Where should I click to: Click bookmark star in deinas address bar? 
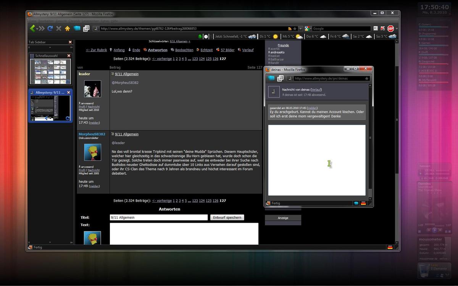(367, 79)
